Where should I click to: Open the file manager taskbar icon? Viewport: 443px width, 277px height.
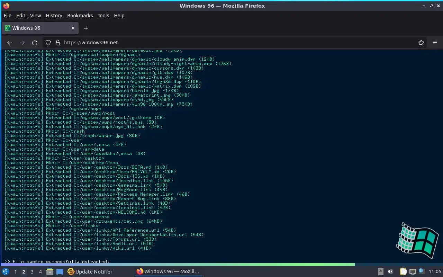click(x=50, y=272)
